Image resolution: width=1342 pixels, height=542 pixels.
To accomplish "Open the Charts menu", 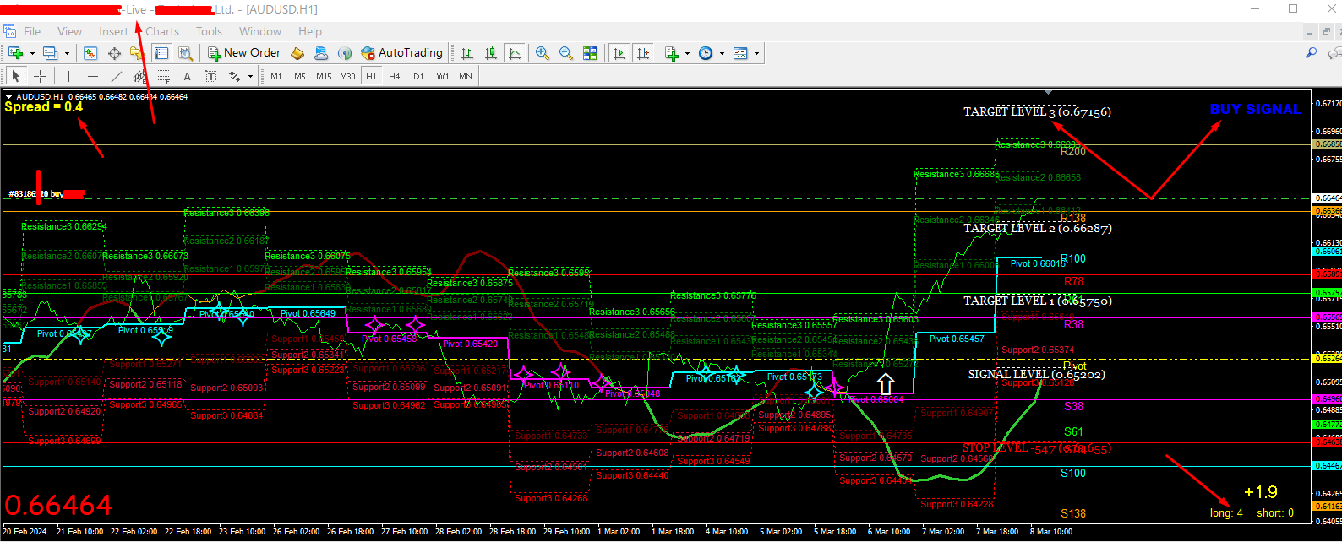I will tap(162, 31).
